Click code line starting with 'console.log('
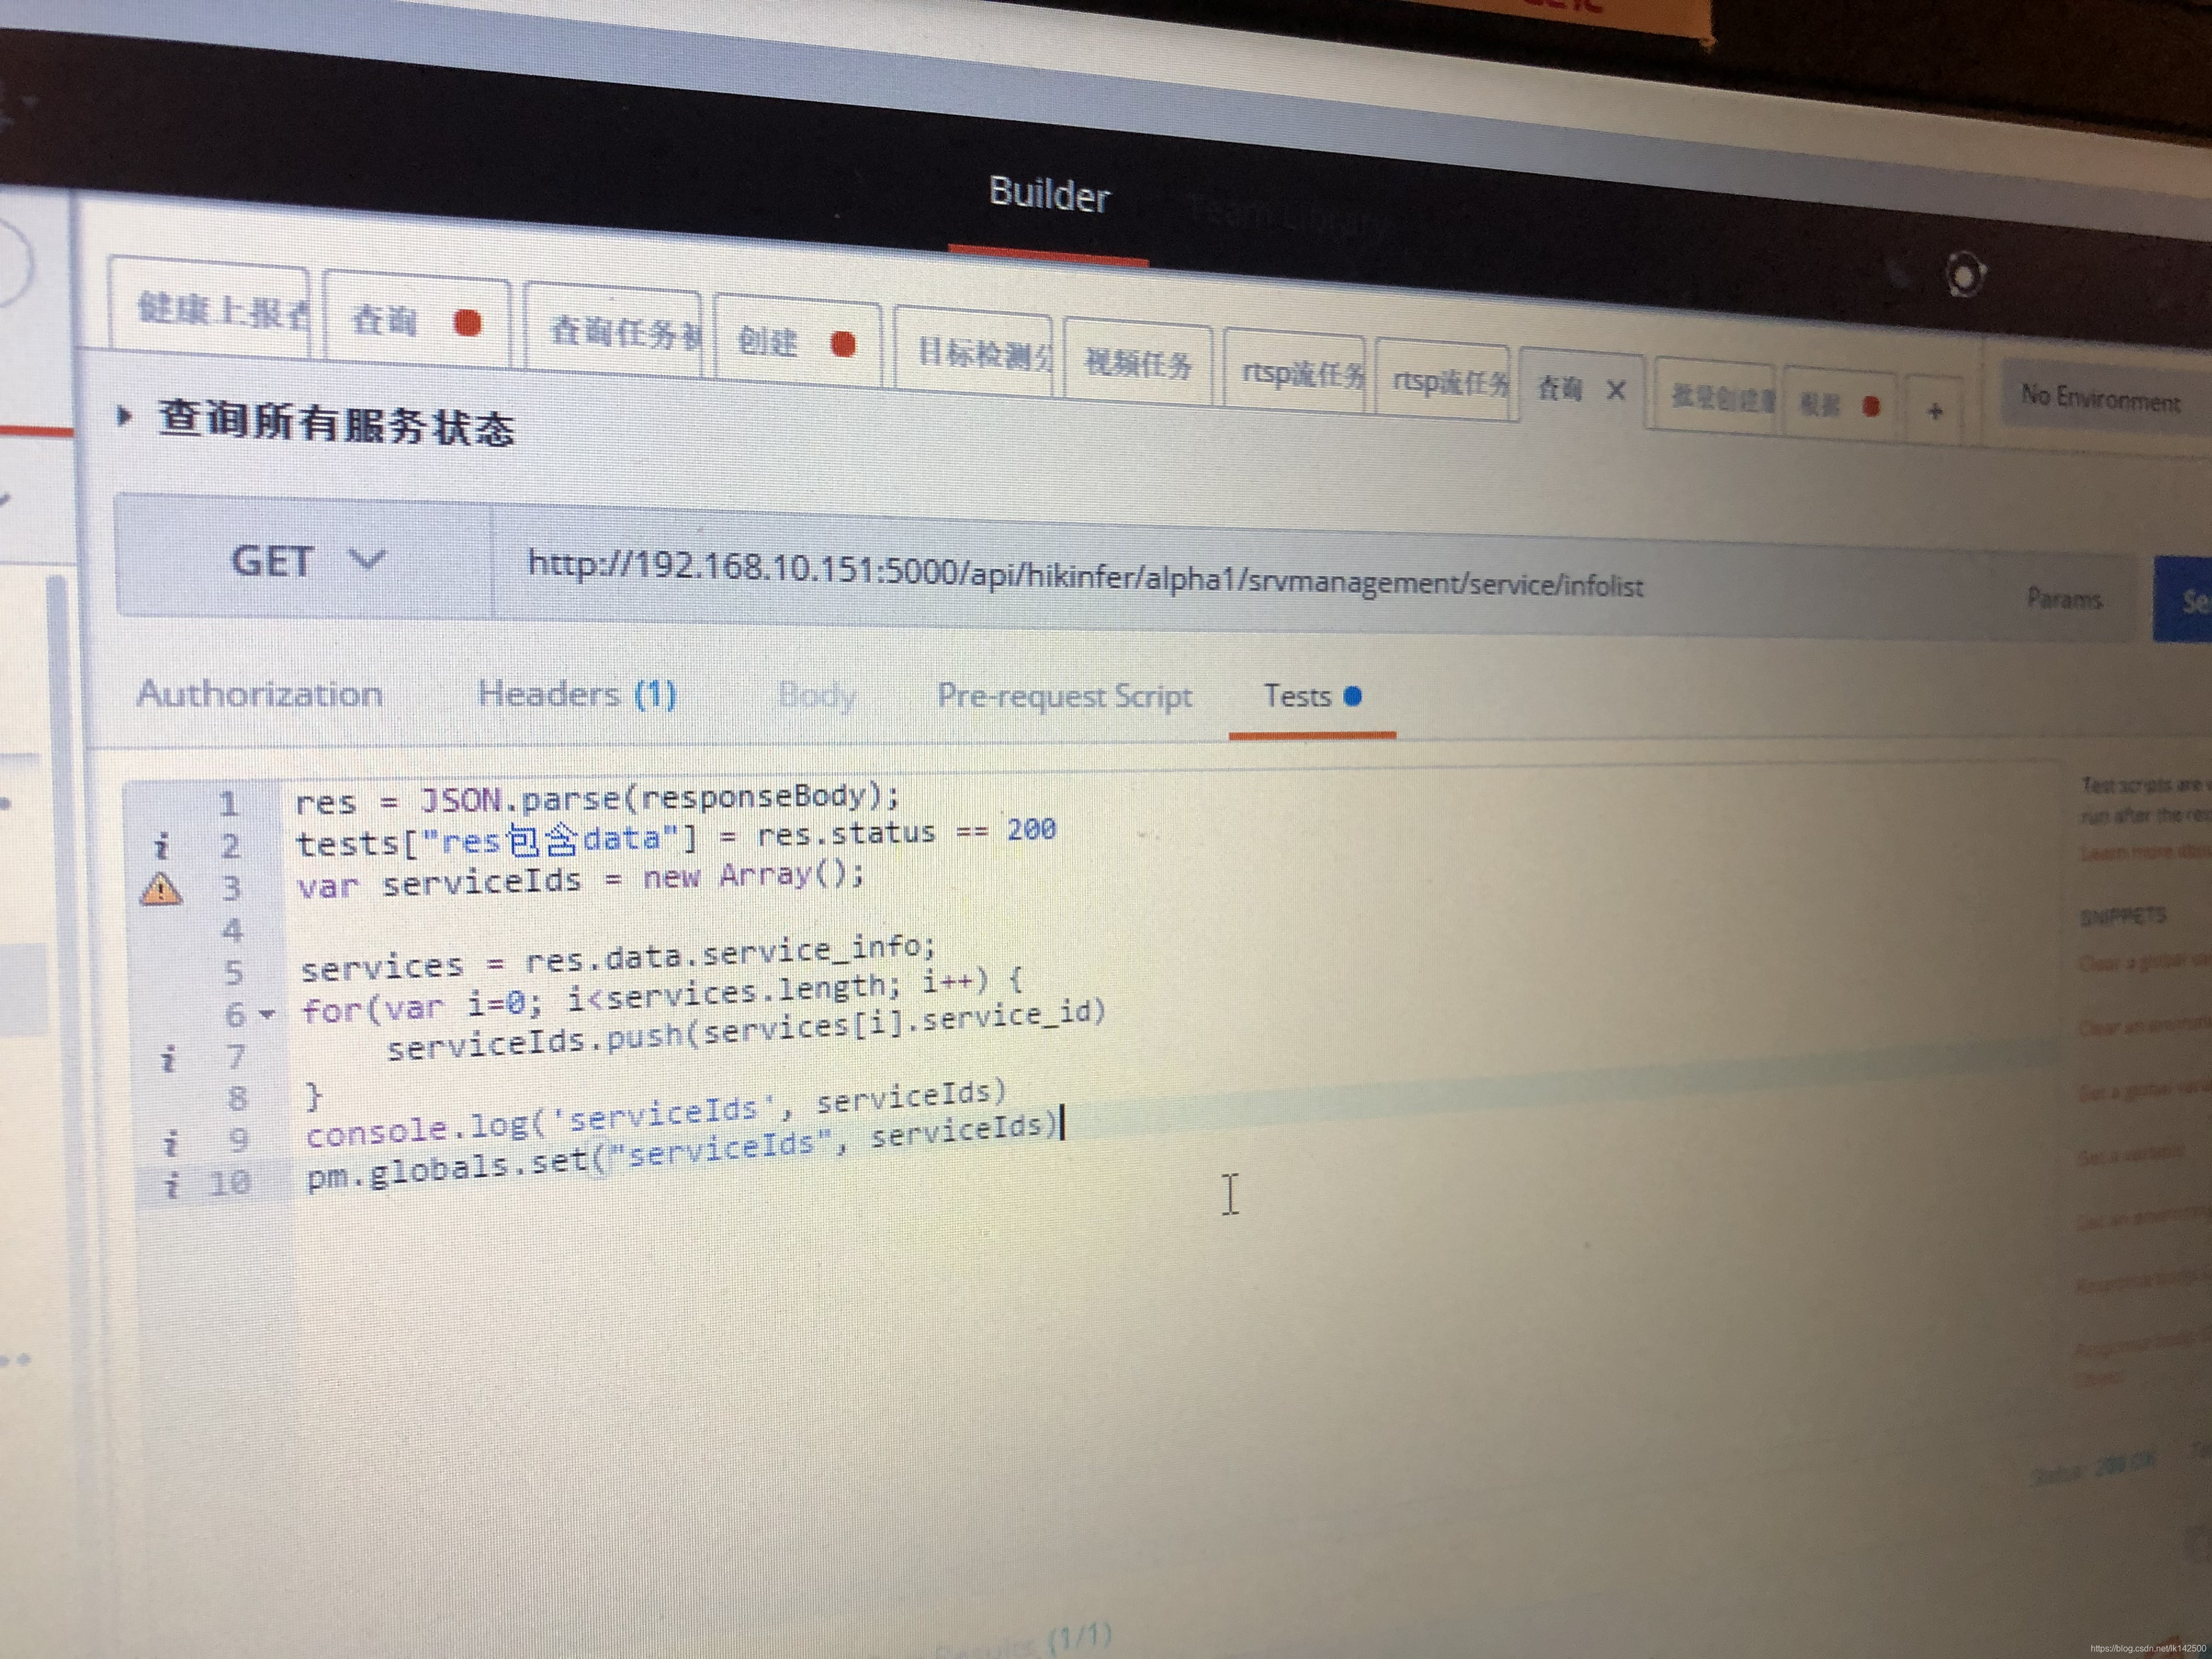The width and height of the screenshot is (2212, 1659). [x=656, y=1115]
